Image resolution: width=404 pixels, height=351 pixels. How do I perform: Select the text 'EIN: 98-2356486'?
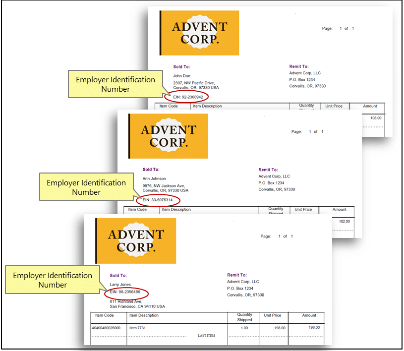125,292
